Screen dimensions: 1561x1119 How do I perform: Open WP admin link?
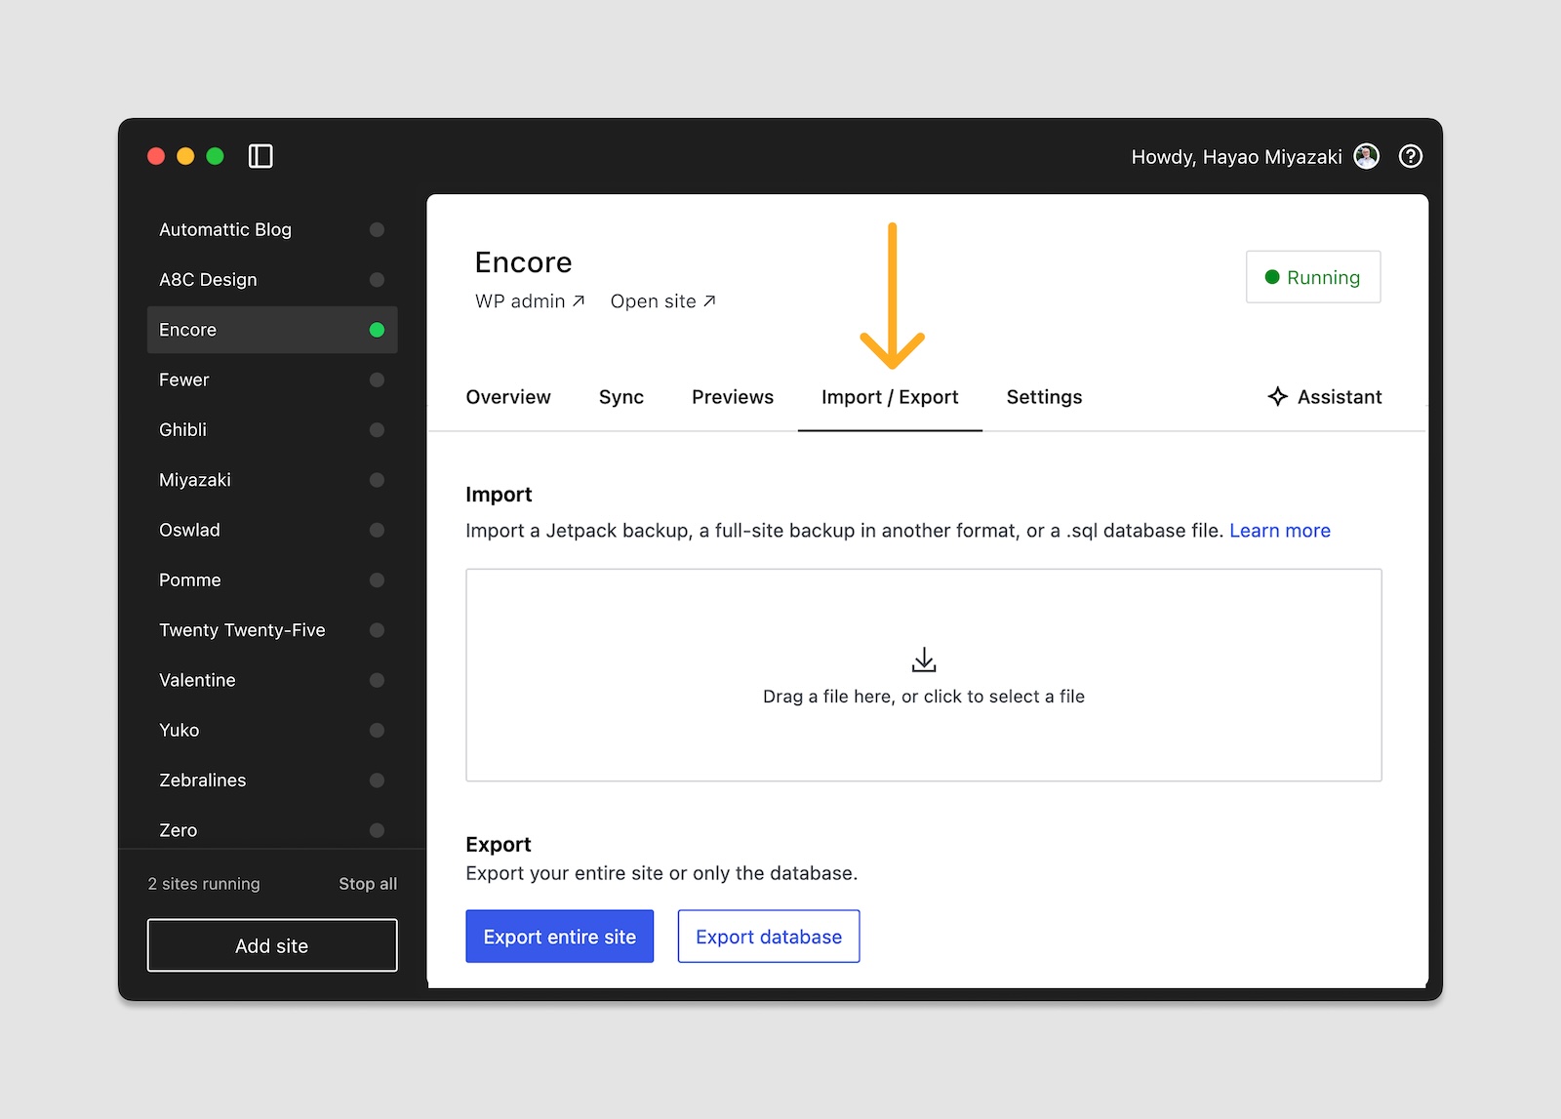pos(530,301)
